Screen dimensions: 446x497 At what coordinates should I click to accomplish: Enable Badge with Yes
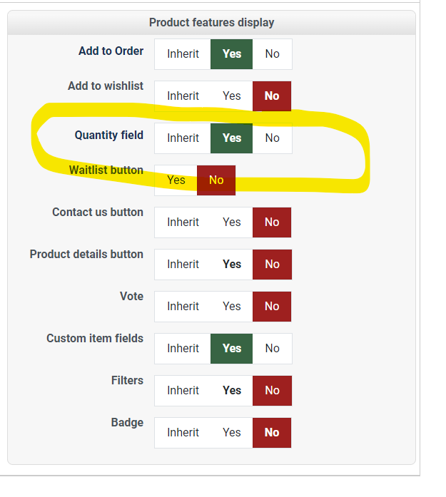[231, 433]
